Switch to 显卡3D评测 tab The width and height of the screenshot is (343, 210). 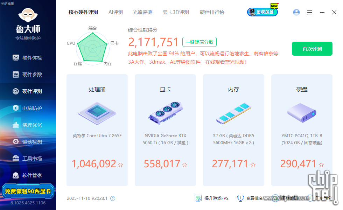[176, 13]
